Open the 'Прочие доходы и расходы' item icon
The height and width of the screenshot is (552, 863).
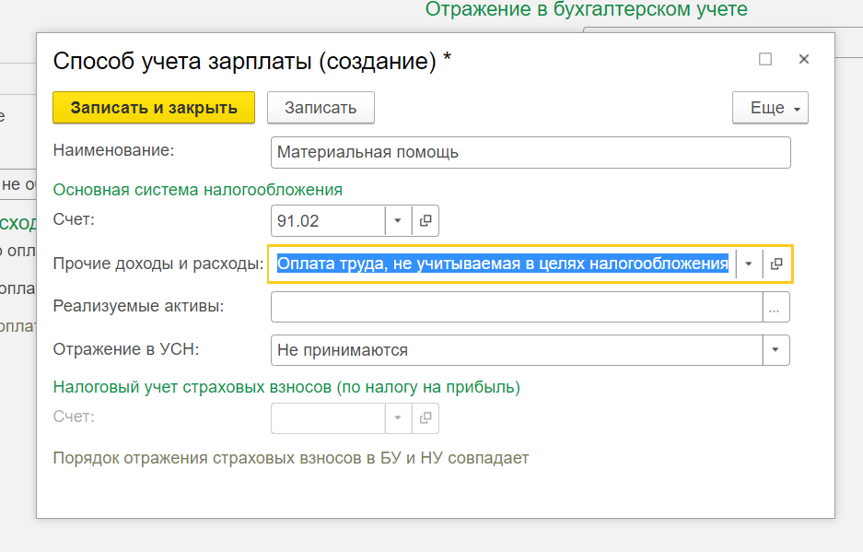coord(776,264)
